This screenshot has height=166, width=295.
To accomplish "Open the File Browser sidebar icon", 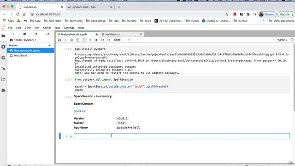I will (3, 36).
